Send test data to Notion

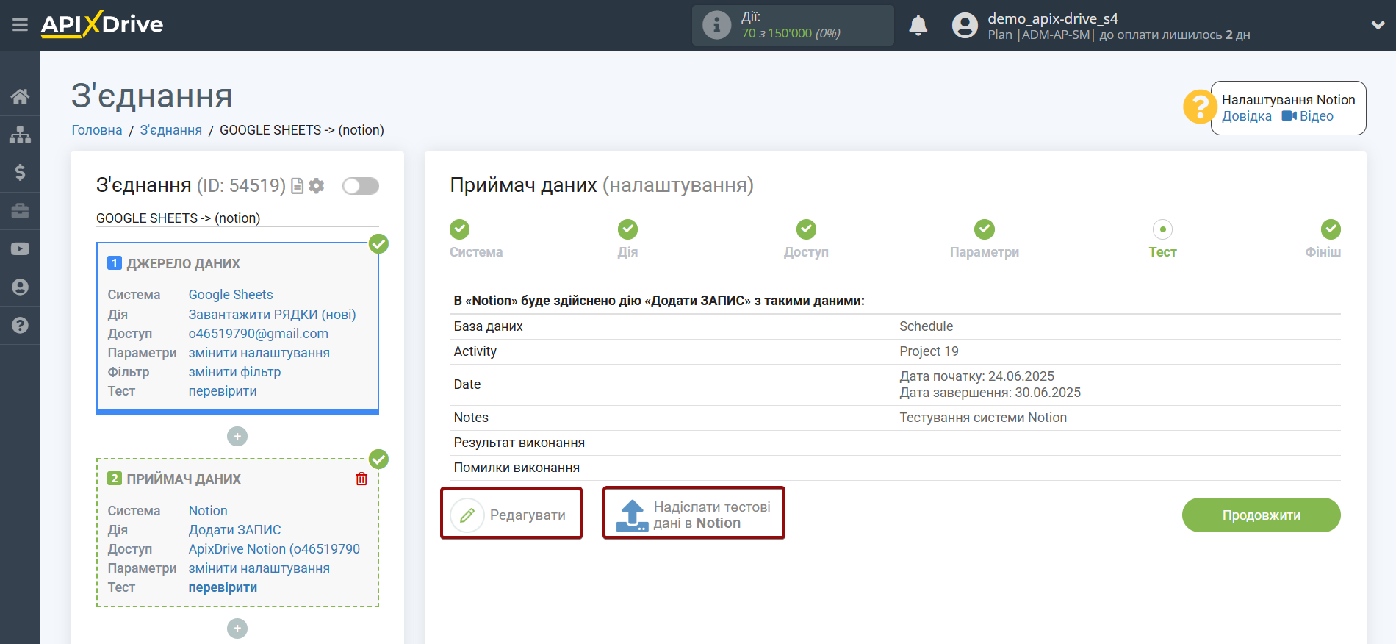point(694,513)
